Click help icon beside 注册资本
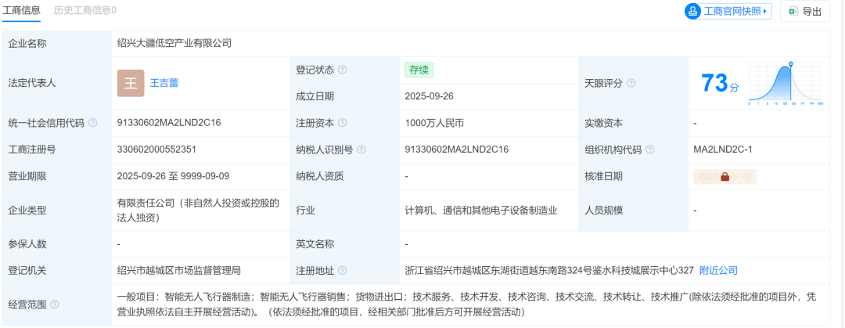This screenshot has height=328, width=845. [x=342, y=123]
